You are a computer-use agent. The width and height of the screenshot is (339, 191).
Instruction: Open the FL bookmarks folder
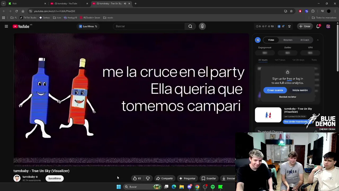pyautogui.click(x=14, y=18)
